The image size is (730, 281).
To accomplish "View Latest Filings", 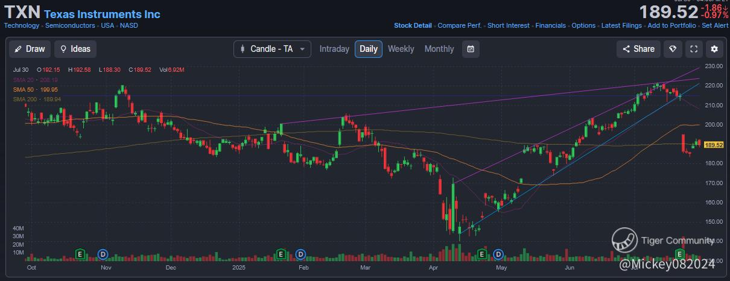I will (x=621, y=25).
